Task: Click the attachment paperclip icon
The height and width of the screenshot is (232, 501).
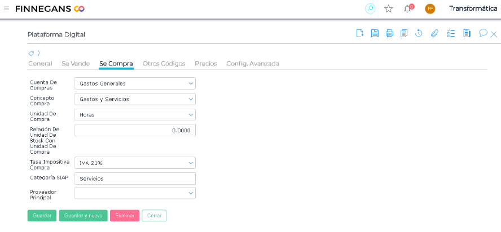Action: pyautogui.click(x=434, y=34)
